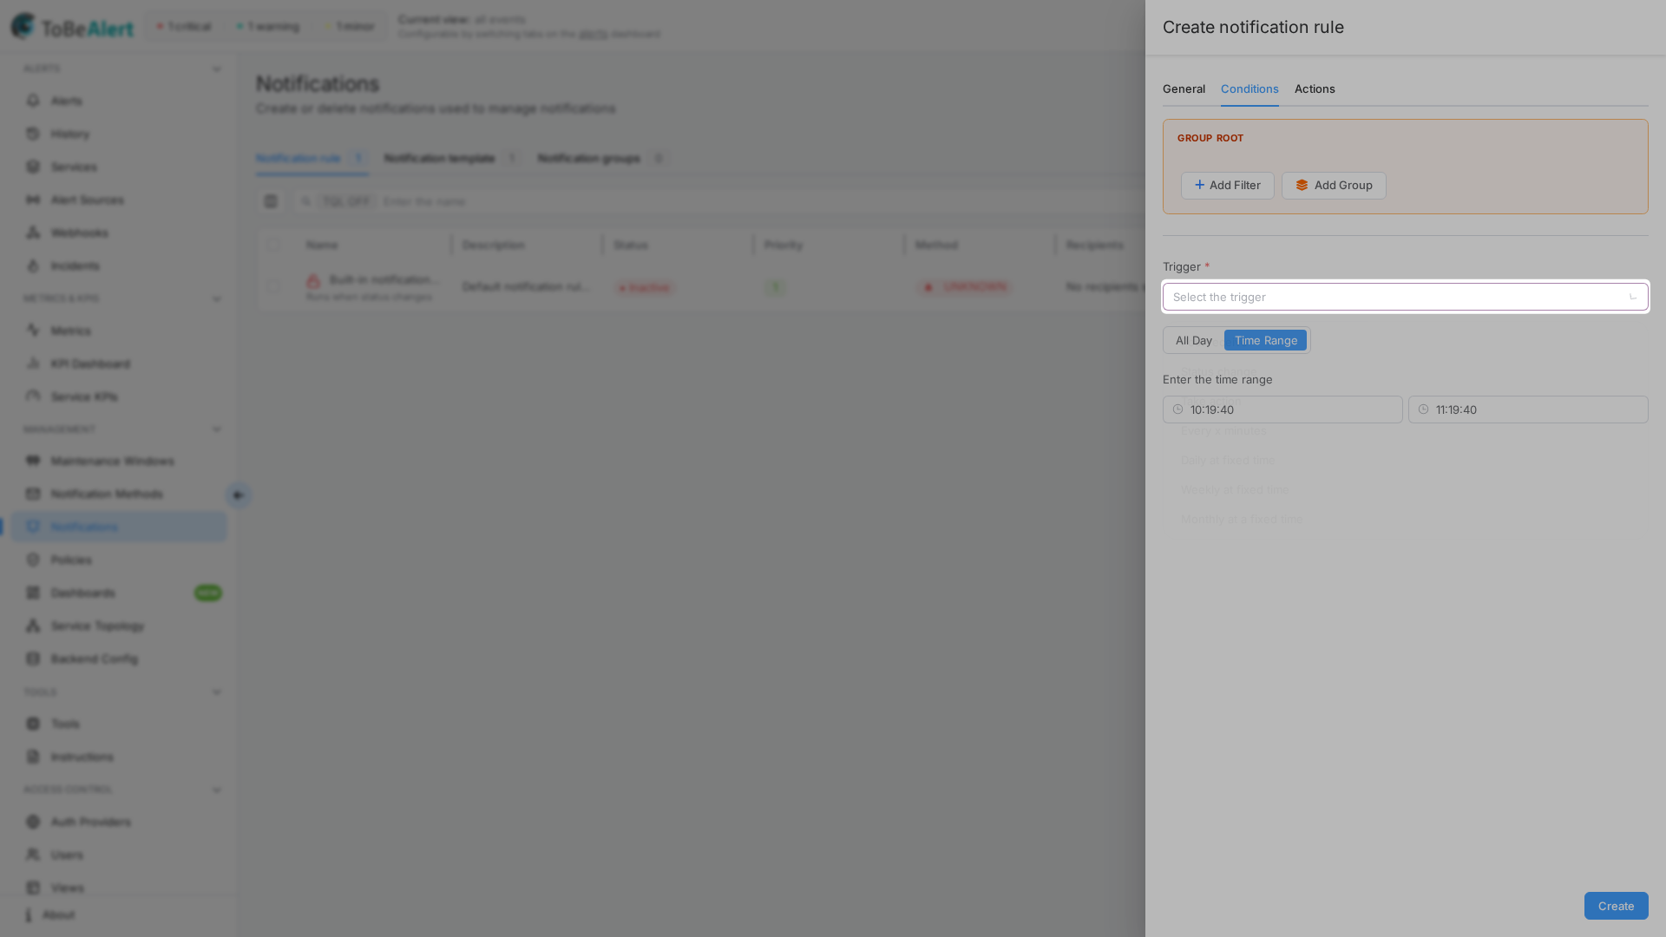
Task: Collapse the METRICS & KPIS section
Action: pyautogui.click(x=217, y=299)
